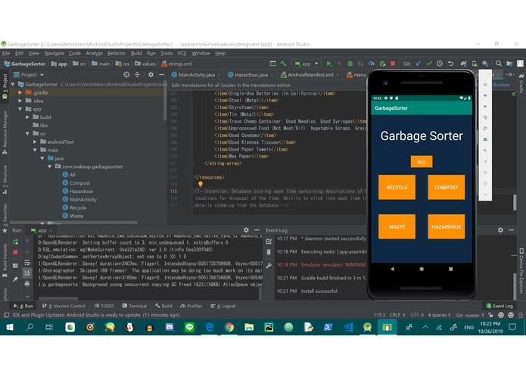Viewport: 526px width, 374px height.
Task: Open AVD Manager icon in toolbar
Action: 475,64
